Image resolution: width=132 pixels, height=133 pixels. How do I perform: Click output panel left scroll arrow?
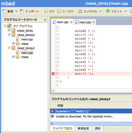(x=52, y=124)
